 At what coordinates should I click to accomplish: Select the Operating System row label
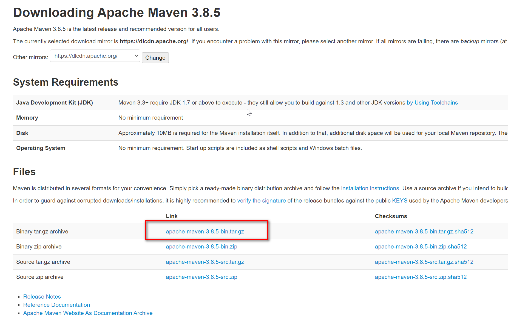41,148
